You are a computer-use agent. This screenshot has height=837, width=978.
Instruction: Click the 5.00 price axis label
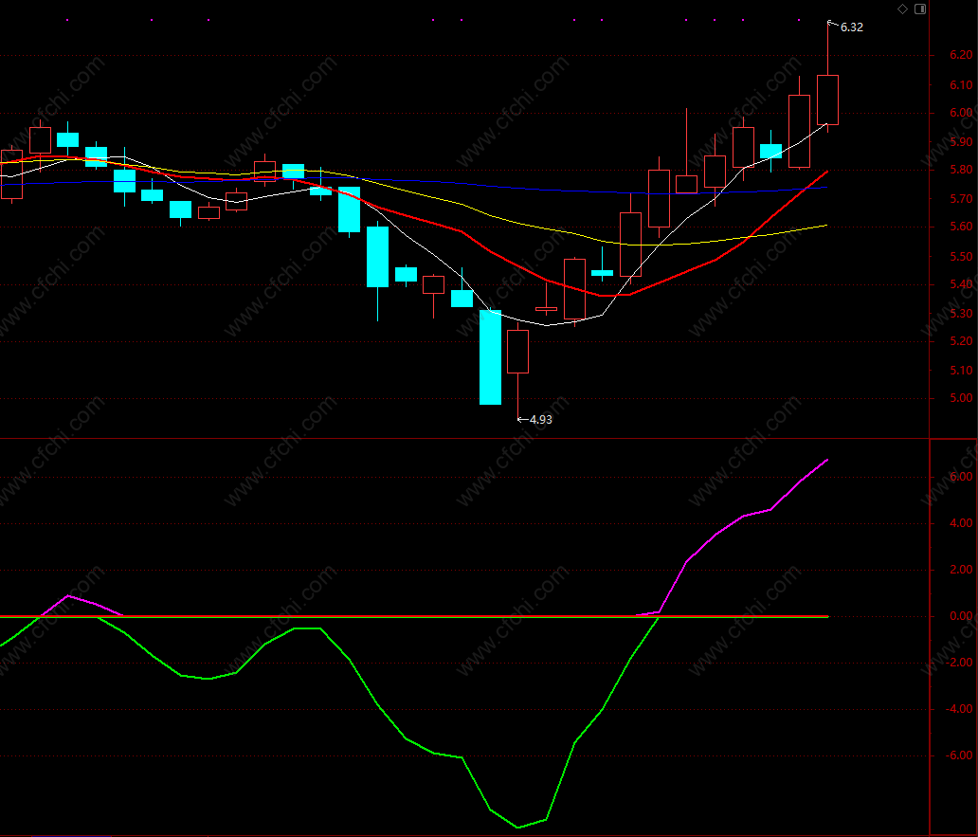961,398
